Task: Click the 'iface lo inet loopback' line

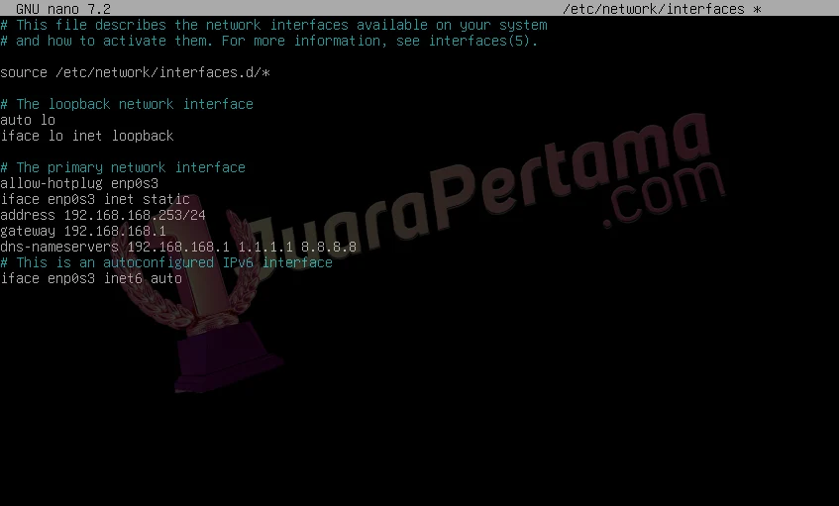Action: point(87,136)
